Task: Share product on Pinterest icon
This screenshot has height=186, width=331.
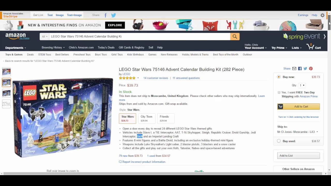Action: coord(311,68)
